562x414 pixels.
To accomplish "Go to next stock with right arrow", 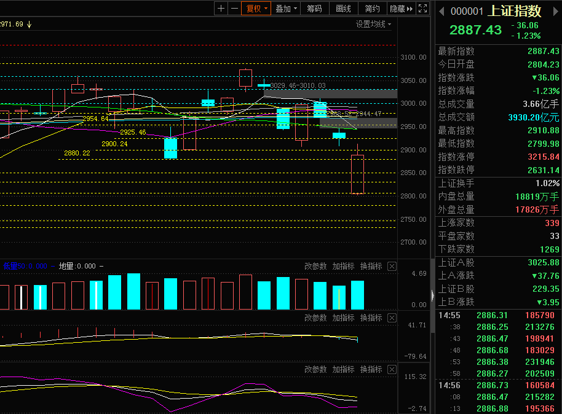I will [556, 12].
